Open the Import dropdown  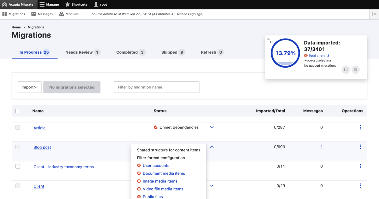coord(29,87)
